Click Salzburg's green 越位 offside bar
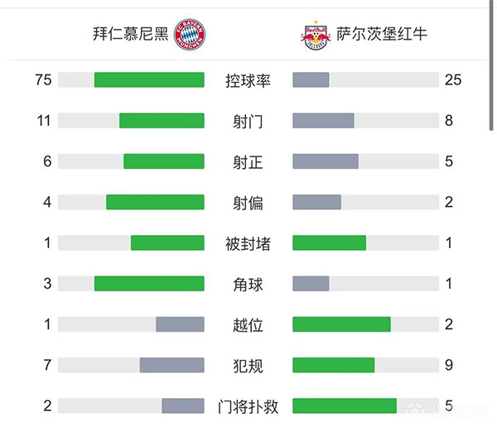Viewport: 497px width, 427px height. coord(341,324)
